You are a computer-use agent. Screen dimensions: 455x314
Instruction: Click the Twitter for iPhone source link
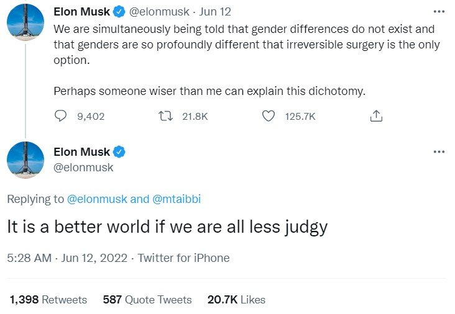click(x=184, y=258)
